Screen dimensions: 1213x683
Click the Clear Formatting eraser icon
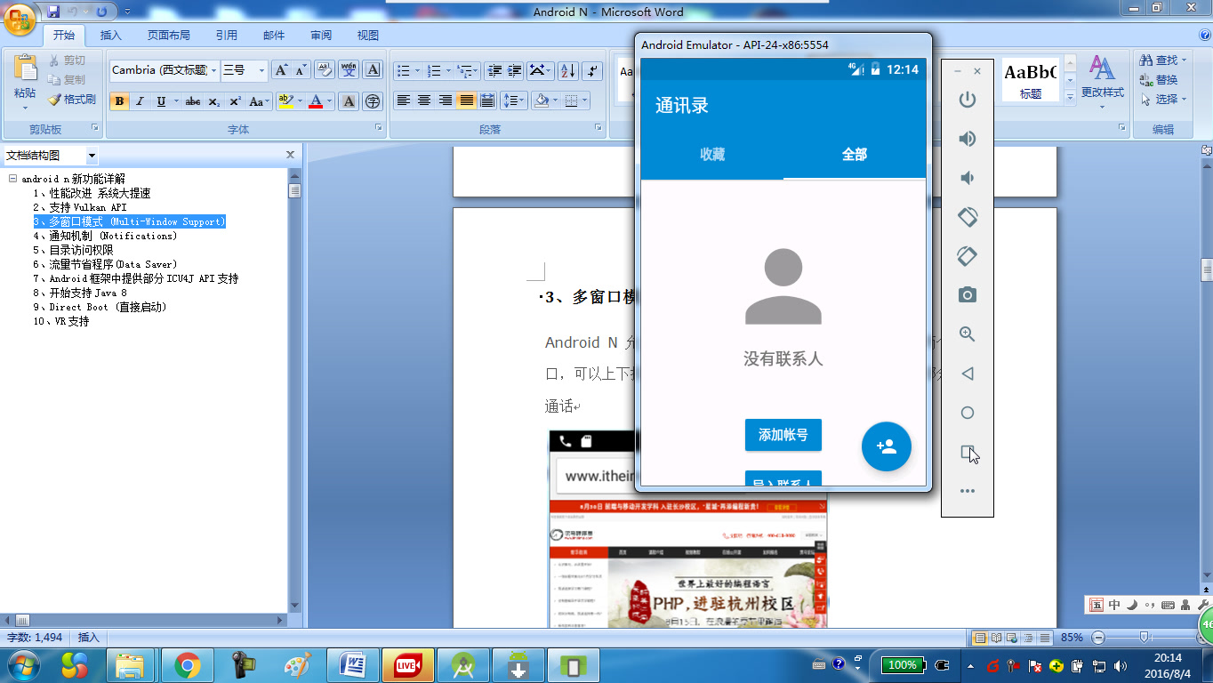click(325, 70)
